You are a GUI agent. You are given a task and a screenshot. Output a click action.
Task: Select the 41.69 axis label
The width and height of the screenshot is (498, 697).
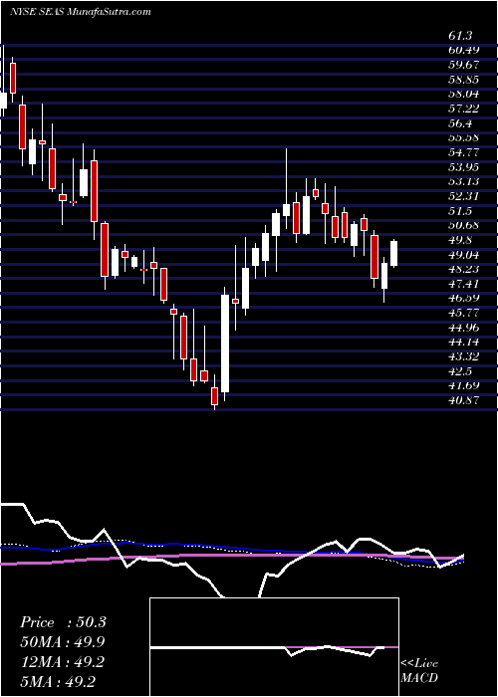pos(464,386)
